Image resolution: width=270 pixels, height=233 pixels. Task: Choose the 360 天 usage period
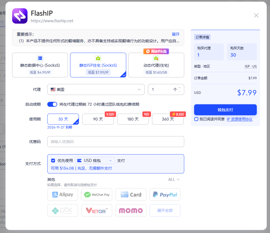pos(168,119)
